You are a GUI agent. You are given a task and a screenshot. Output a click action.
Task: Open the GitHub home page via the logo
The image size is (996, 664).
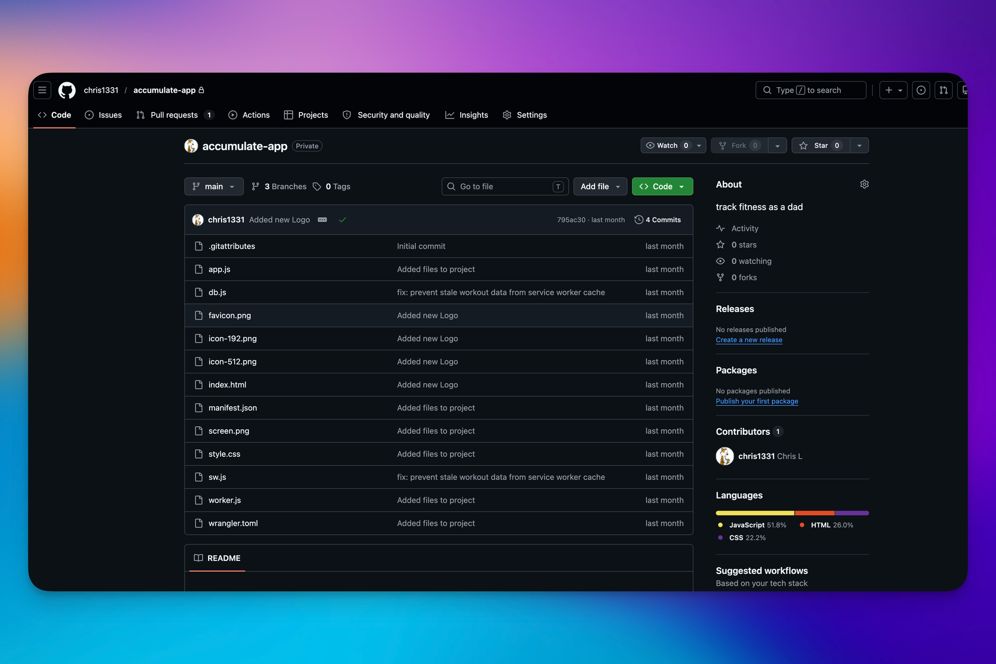click(67, 90)
